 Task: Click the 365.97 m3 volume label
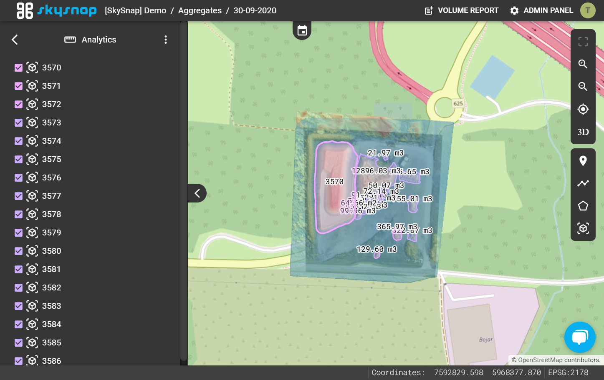click(x=397, y=227)
